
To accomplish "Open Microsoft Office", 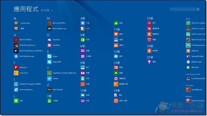I will [56, 23].
